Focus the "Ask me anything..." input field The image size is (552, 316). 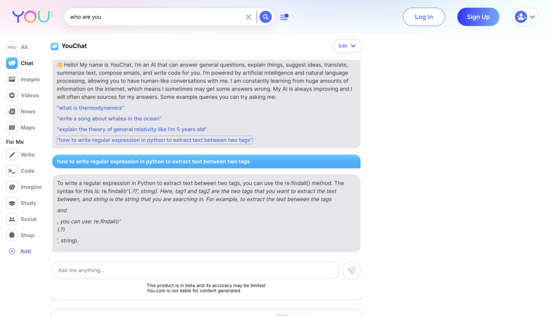[195, 270]
